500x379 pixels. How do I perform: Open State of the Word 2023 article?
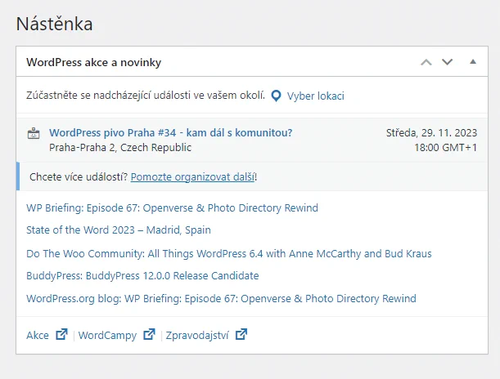119,230
